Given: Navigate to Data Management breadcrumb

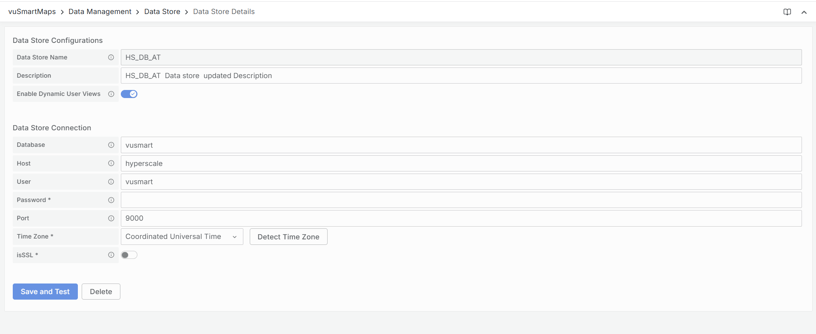Looking at the screenshot, I should (100, 11).
